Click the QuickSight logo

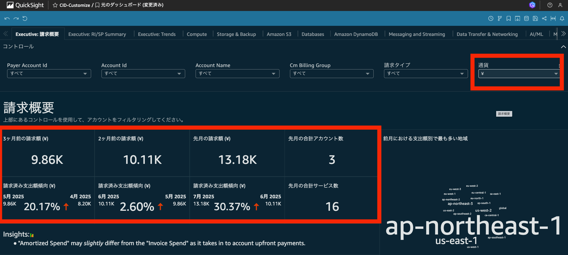click(x=25, y=5)
